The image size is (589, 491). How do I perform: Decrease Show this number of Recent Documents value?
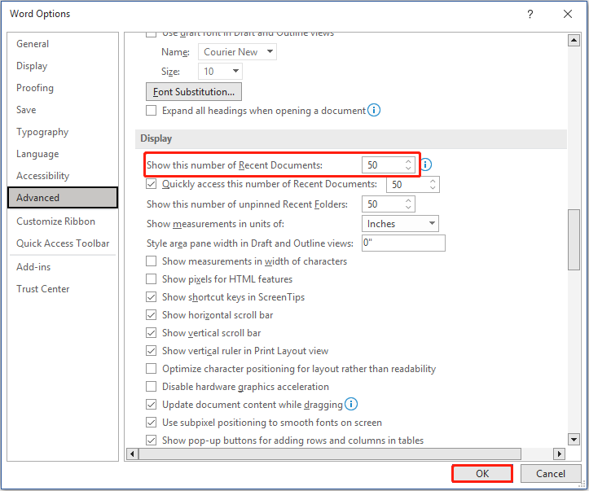[x=408, y=169]
